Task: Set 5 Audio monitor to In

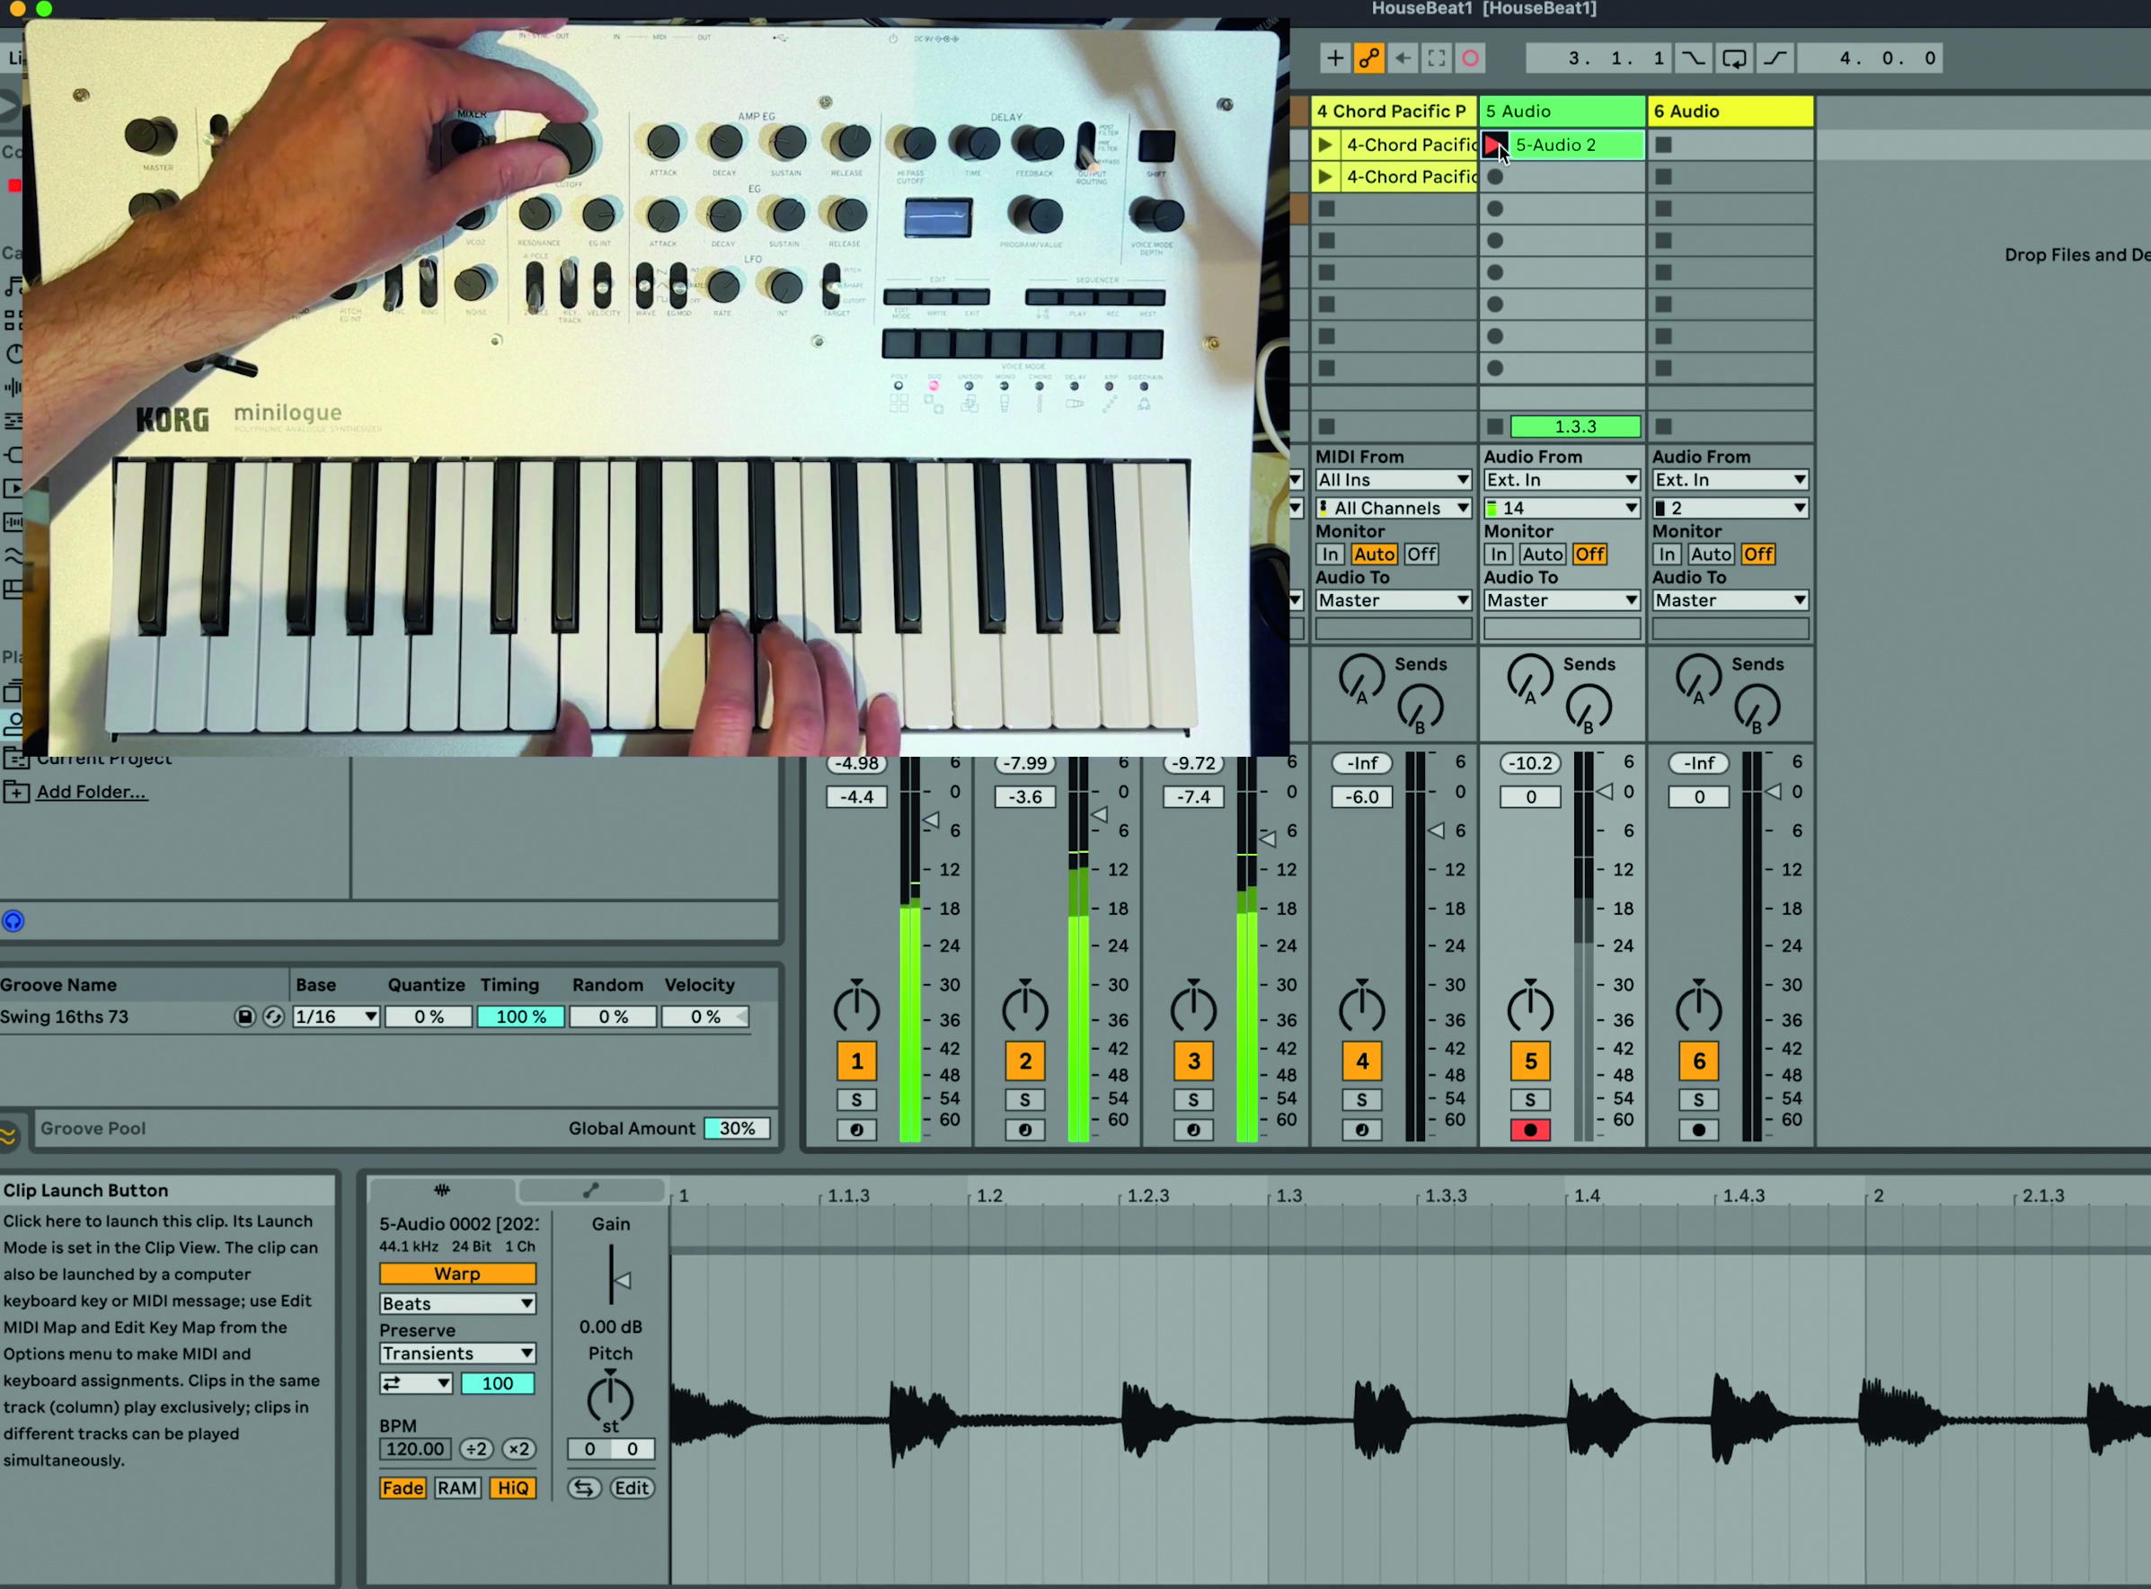Action: (1498, 554)
